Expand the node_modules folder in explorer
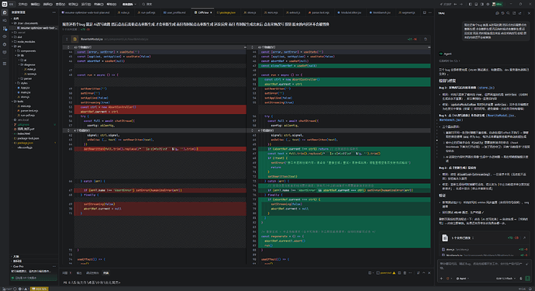The image size is (535, 291). 26,42
